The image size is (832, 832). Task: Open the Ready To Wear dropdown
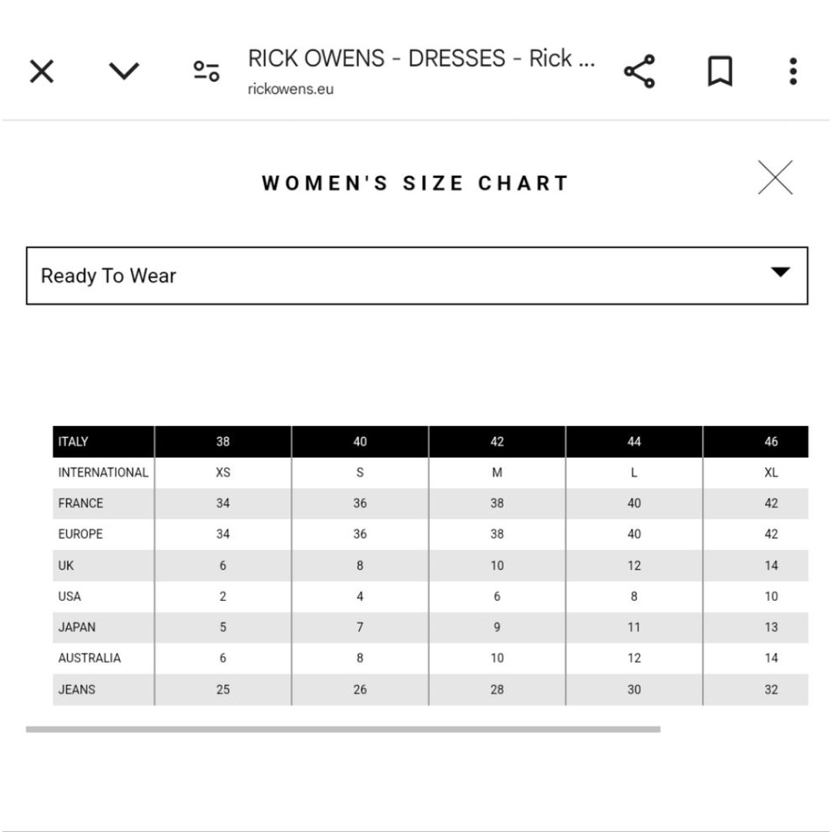417,275
